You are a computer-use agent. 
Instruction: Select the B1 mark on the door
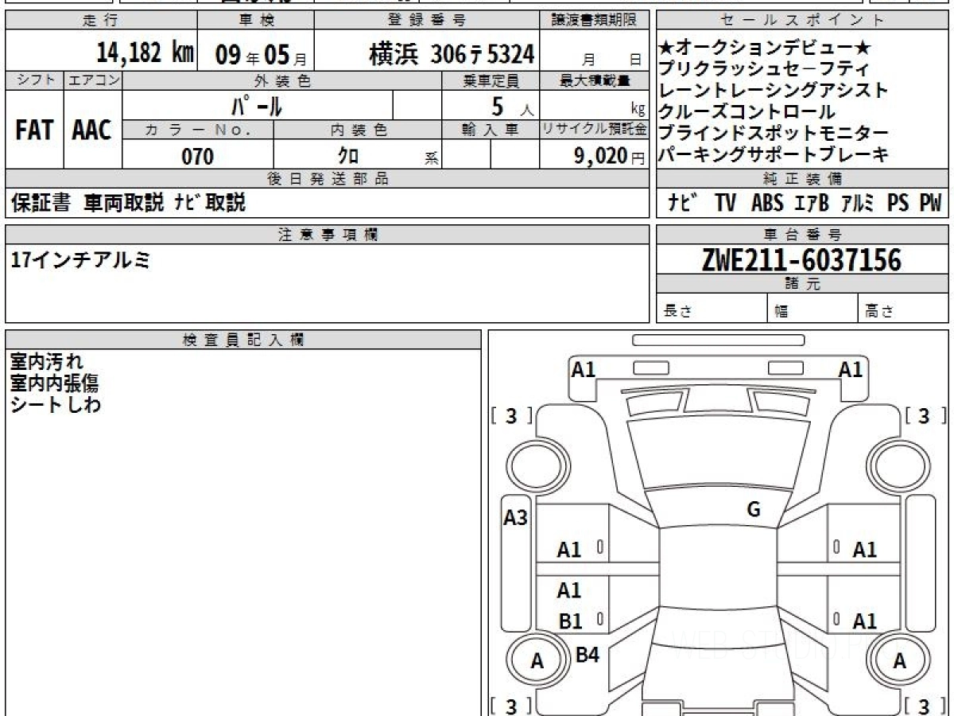(x=570, y=622)
